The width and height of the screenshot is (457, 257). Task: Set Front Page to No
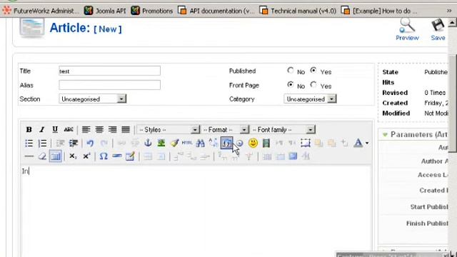point(291,84)
